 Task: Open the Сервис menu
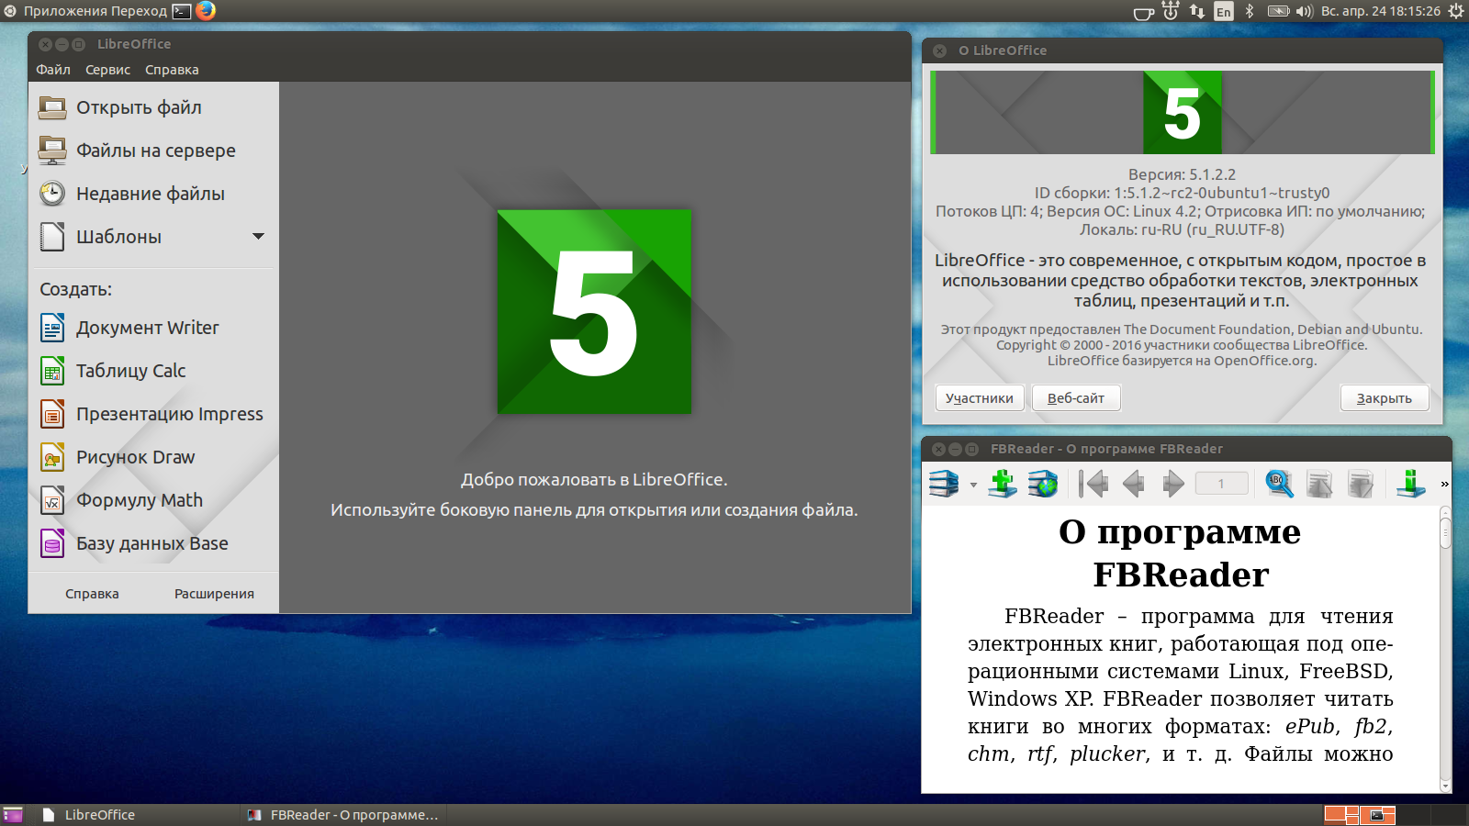107,70
